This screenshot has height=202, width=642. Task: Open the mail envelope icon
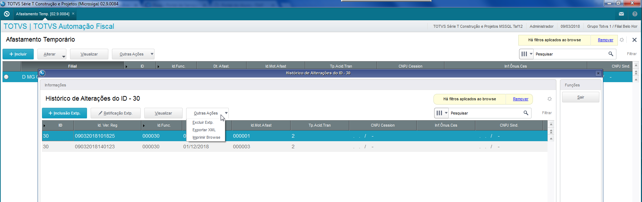tap(621, 14)
